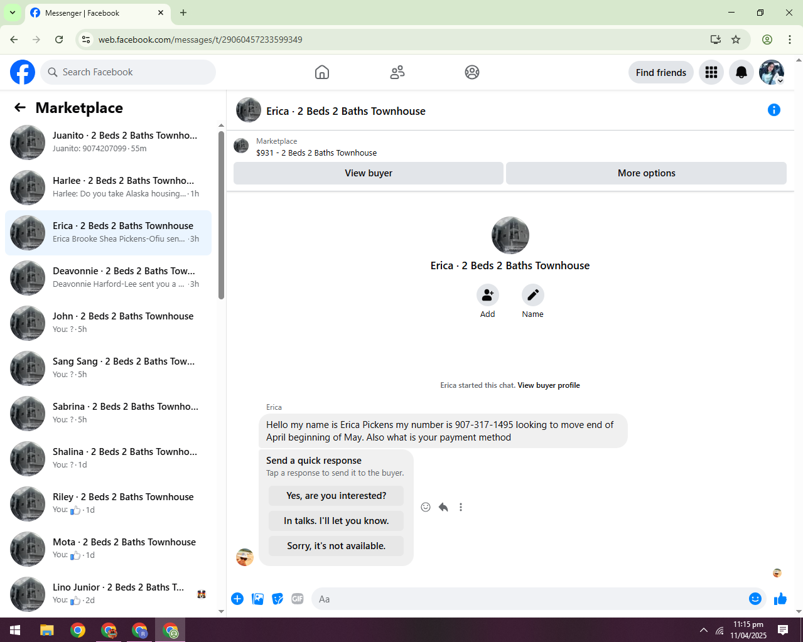
Task: Open Shalina's townhouse conversation
Action: 108,459
